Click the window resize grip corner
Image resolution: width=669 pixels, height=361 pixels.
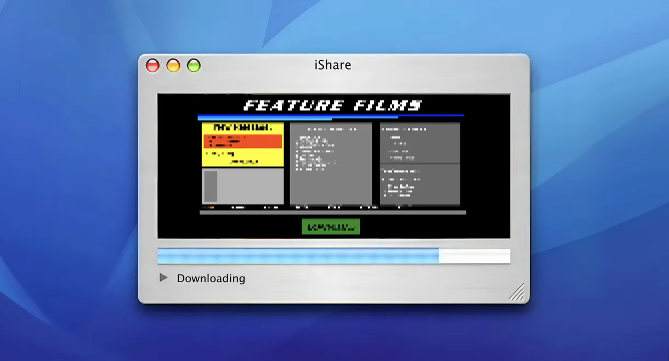pos(517,292)
